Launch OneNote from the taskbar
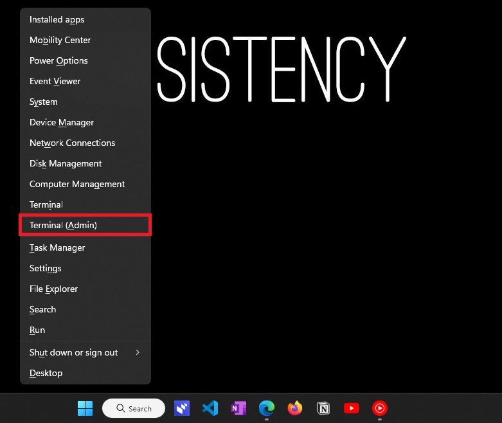The height and width of the screenshot is (423, 502). click(x=238, y=409)
